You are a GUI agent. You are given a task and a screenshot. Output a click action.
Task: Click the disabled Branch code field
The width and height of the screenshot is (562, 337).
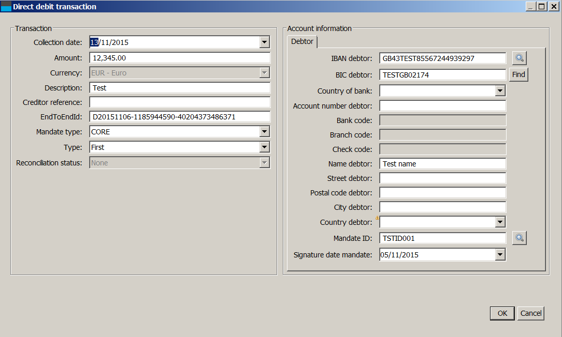[x=443, y=135]
